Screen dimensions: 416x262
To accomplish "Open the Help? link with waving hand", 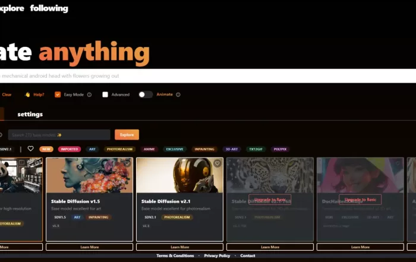I will point(39,94).
